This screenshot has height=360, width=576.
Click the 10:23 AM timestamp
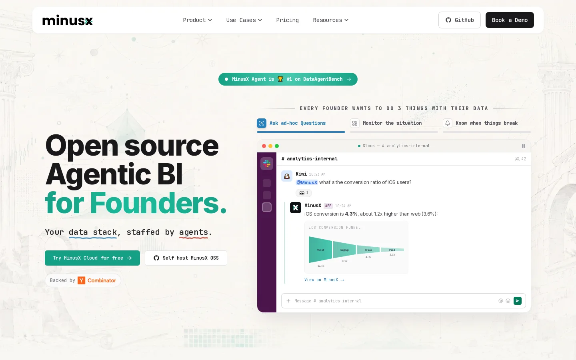317,174
